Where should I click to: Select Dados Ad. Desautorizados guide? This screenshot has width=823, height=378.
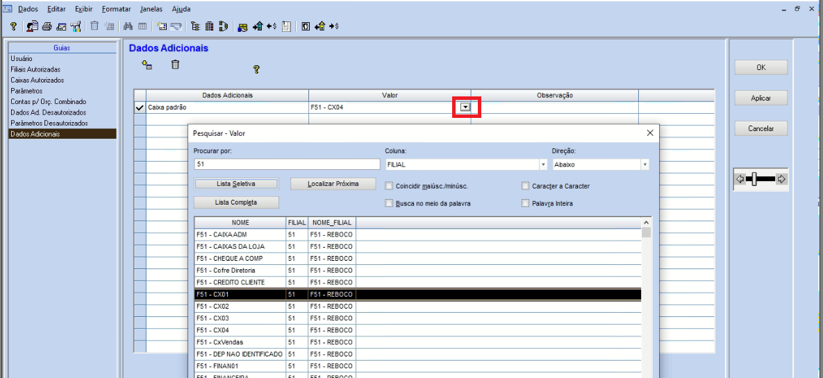63,112
